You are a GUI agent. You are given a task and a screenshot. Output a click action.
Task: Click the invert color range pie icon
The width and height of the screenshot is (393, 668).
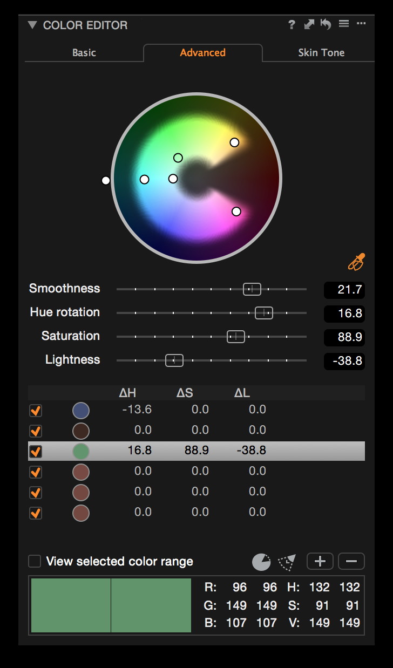coord(261,562)
